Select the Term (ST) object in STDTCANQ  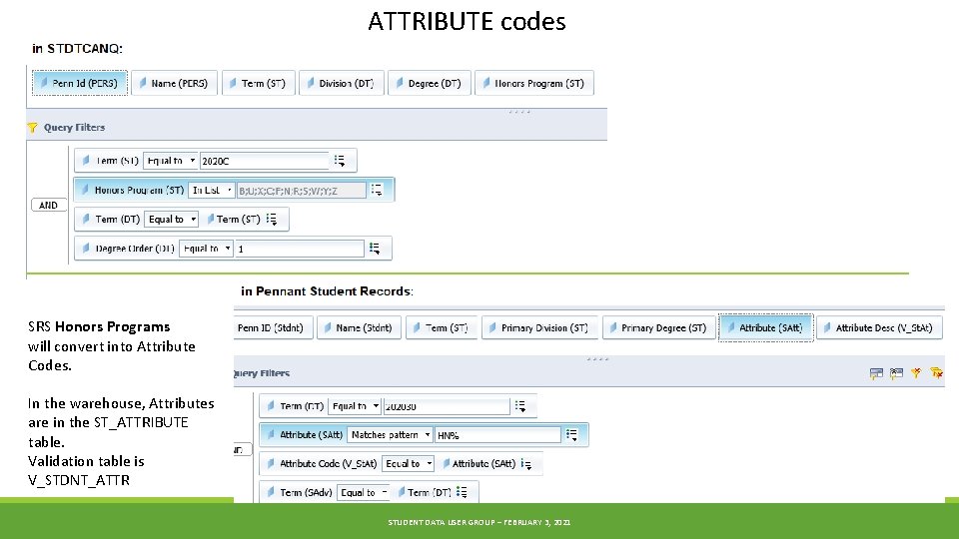258,83
